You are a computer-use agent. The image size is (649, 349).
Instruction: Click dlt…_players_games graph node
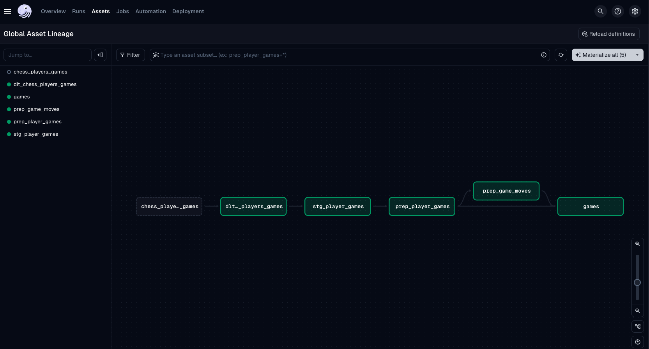pos(253,207)
